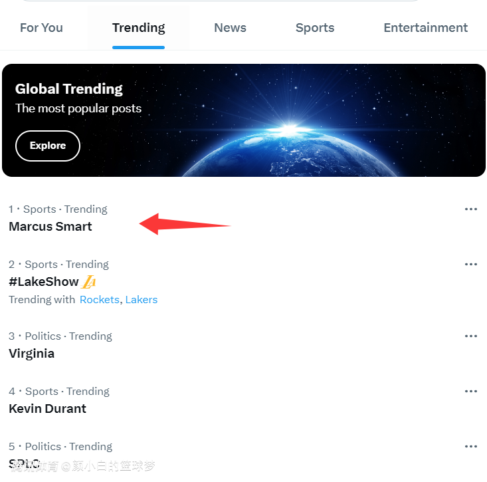Select the Trending tab
This screenshot has width=487, height=482.
(x=138, y=28)
